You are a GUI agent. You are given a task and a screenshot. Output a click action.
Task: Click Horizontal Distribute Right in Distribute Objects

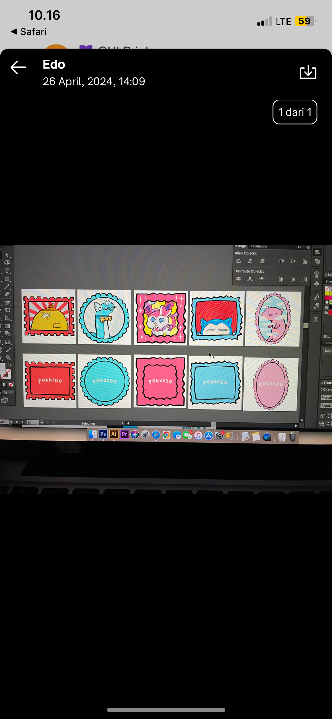tap(305, 280)
